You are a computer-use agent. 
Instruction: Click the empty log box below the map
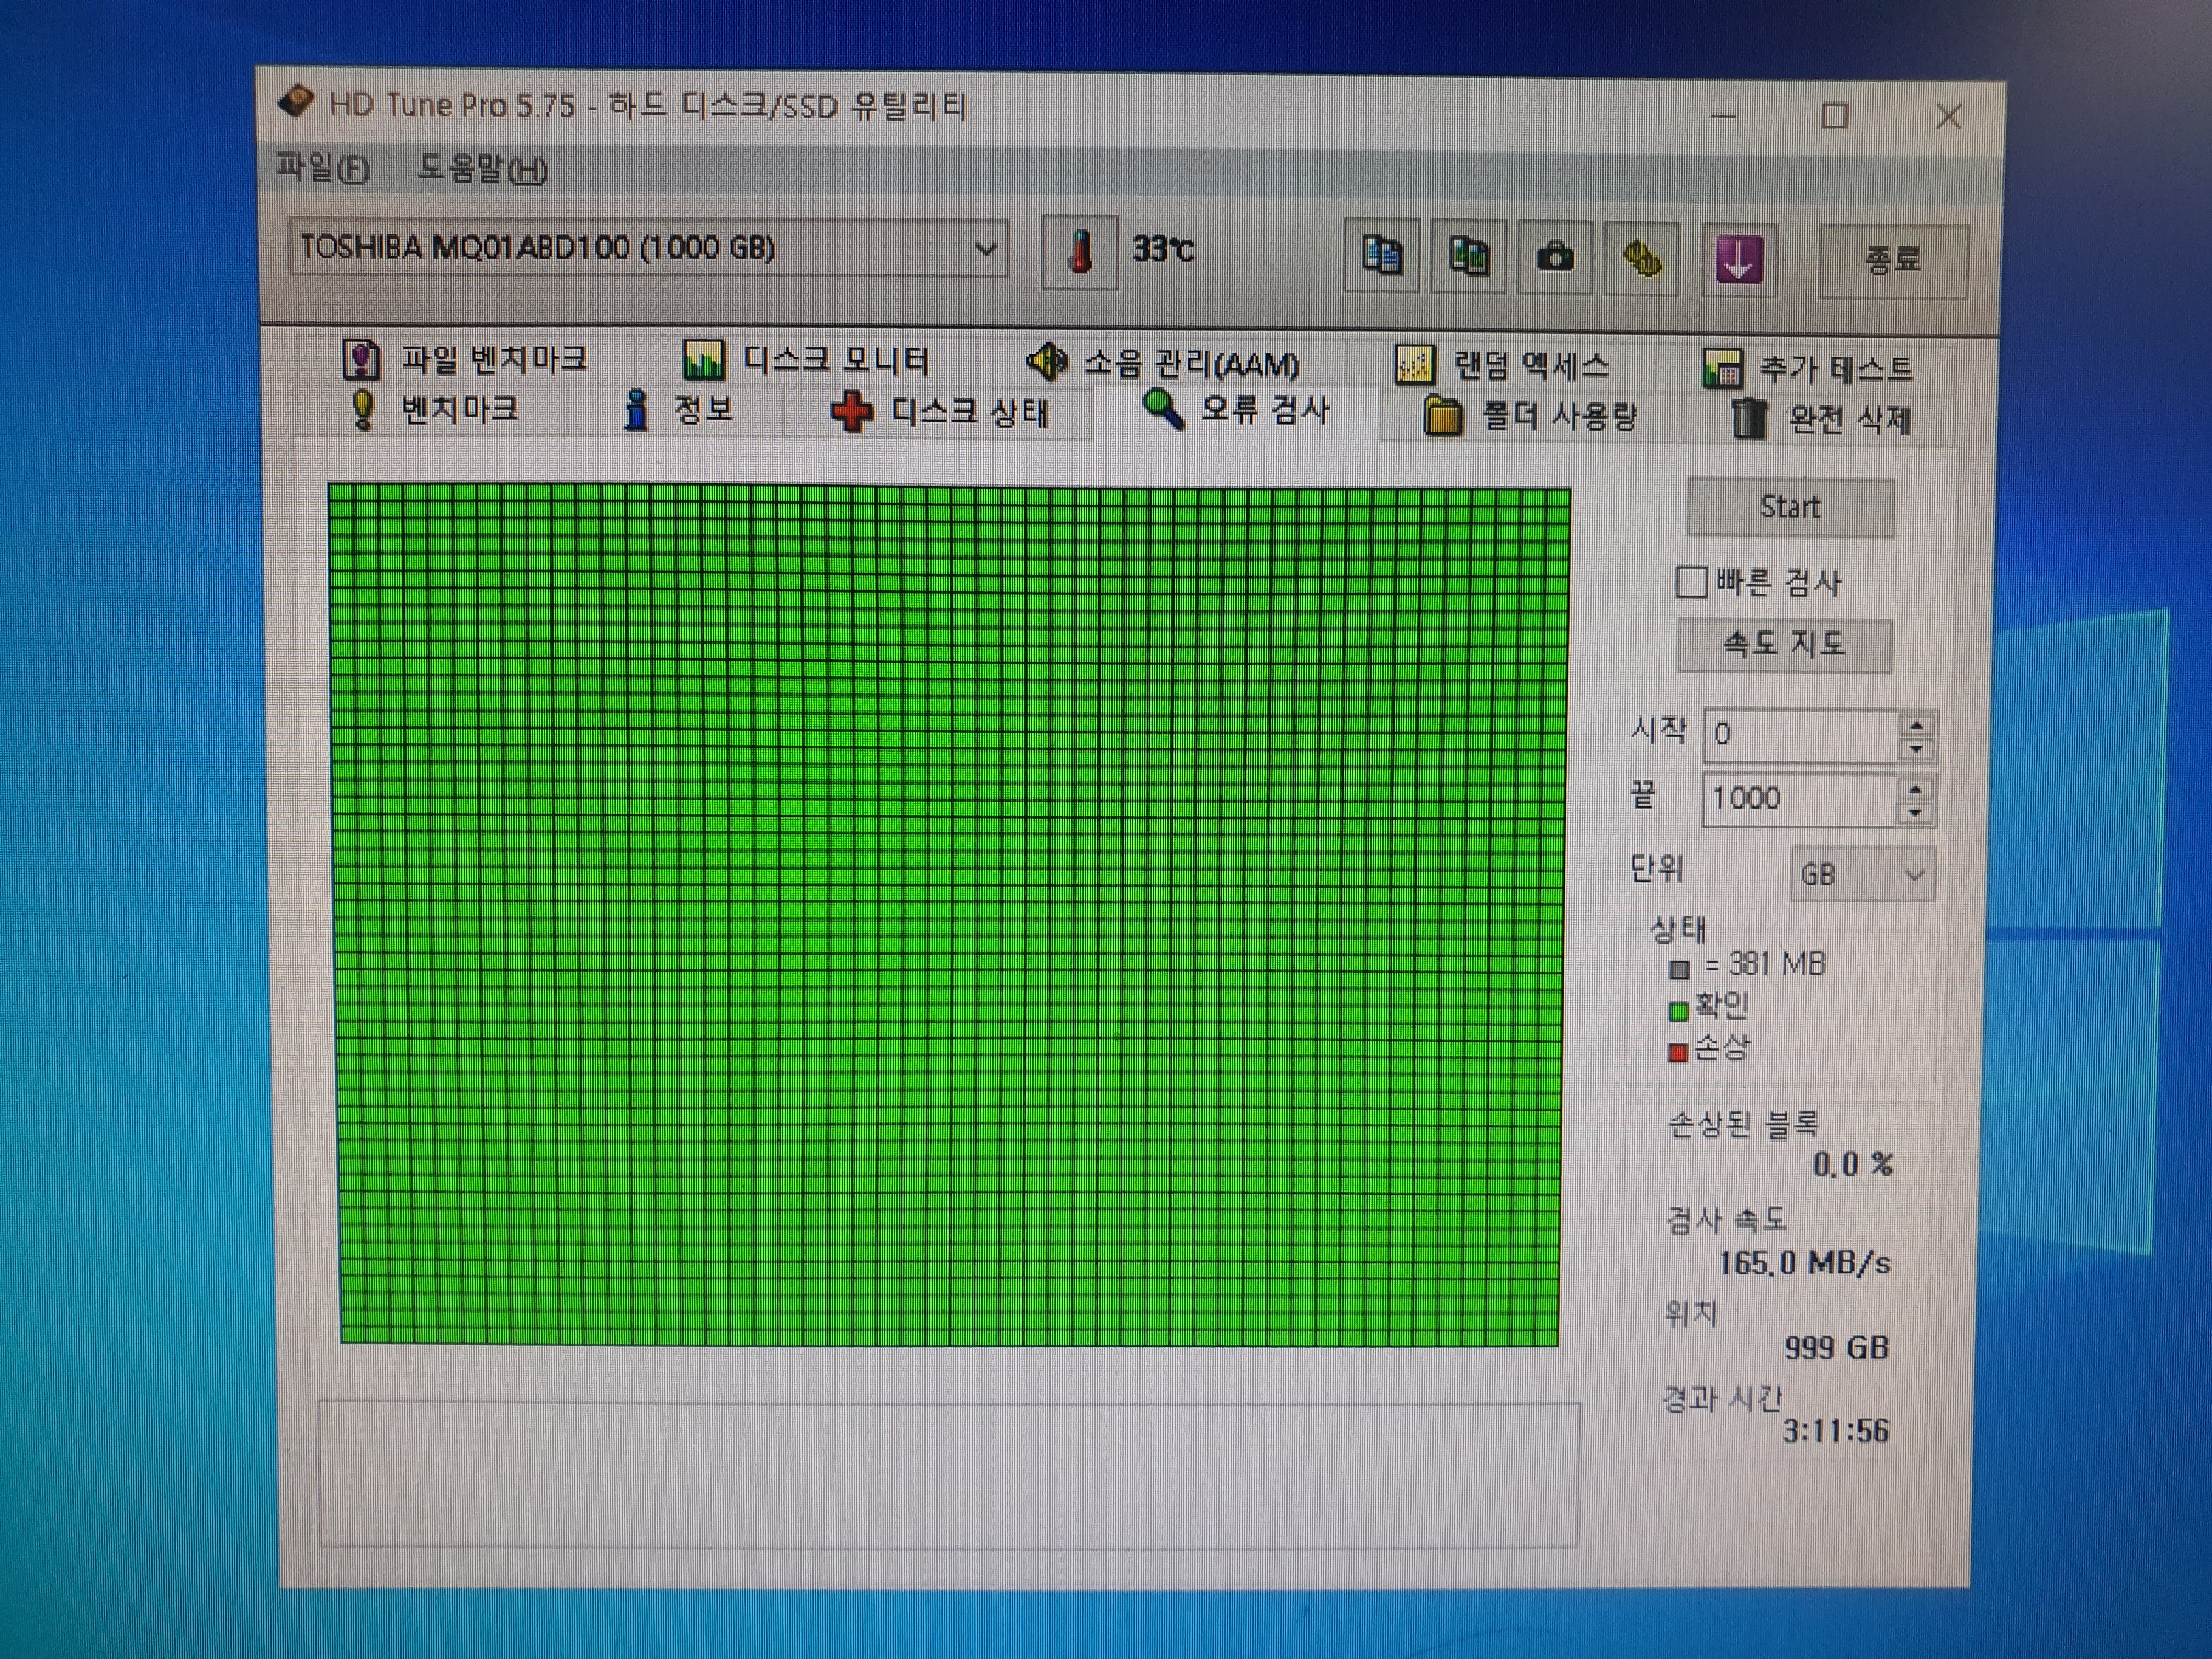click(948, 1475)
